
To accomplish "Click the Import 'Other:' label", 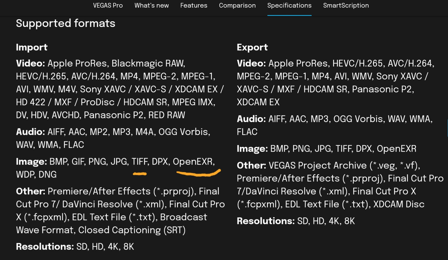I will (x=30, y=191).
